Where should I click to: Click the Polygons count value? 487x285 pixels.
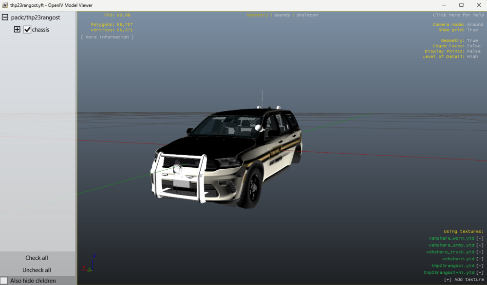click(125, 24)
